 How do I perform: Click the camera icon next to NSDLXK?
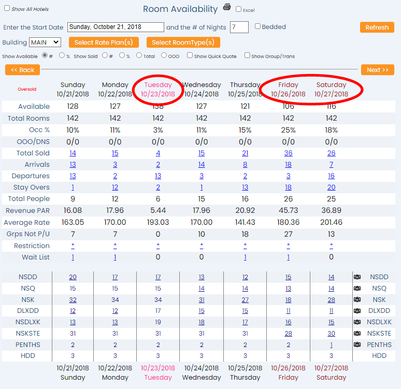(357, 322)
